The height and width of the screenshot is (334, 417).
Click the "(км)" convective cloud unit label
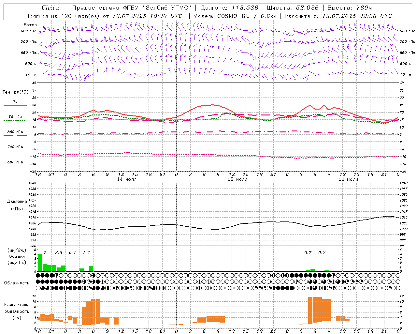point(17,318)
